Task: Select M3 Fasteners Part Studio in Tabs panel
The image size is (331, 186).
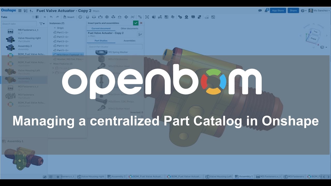Action: click(x=24, y=96)
